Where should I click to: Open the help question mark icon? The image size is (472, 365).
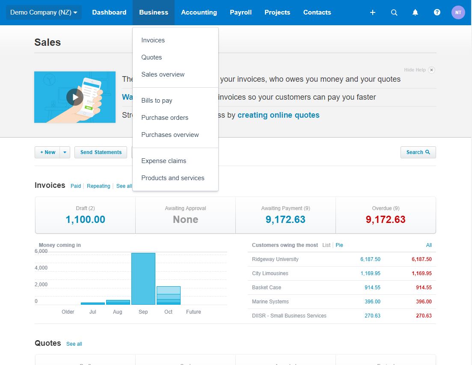tap(436, 12)
